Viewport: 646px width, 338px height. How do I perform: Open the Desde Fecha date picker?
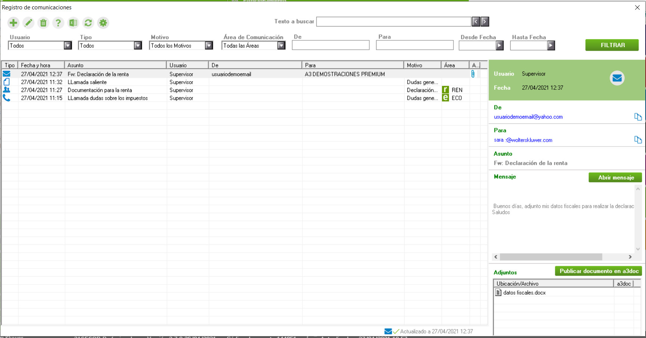(500, 46)
